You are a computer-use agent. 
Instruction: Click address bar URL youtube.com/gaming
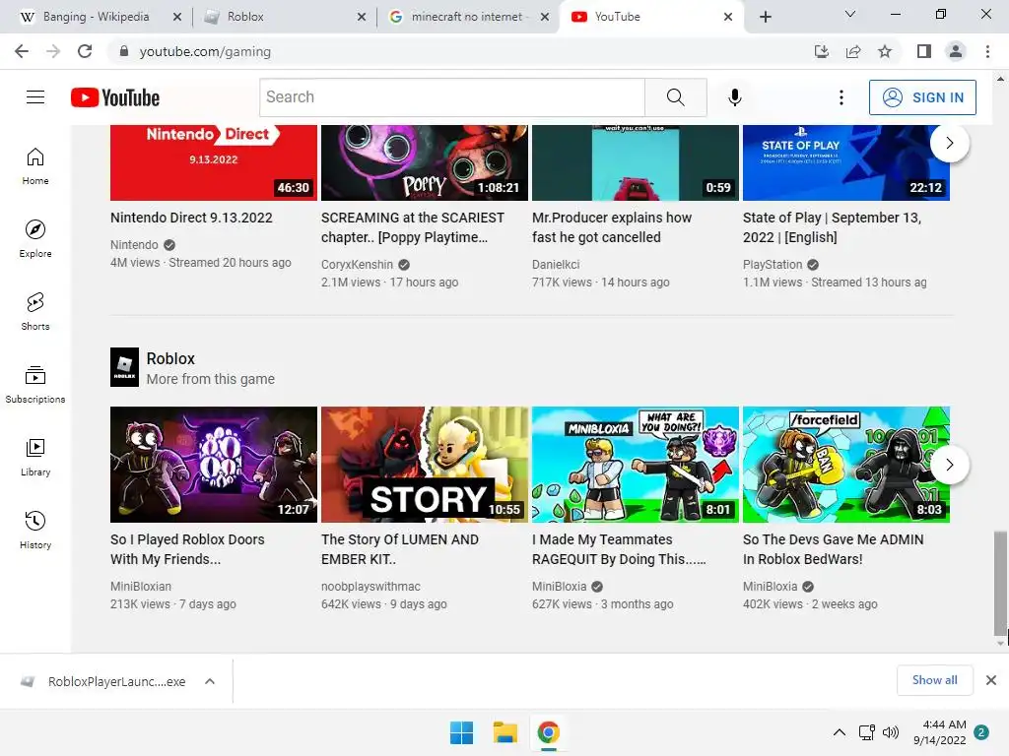(x=205, y=51)
